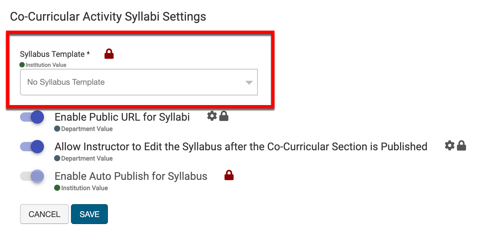485x240 pixels.
Task: Open gear settings for Enable Public URL
Action: click(212, 116)
